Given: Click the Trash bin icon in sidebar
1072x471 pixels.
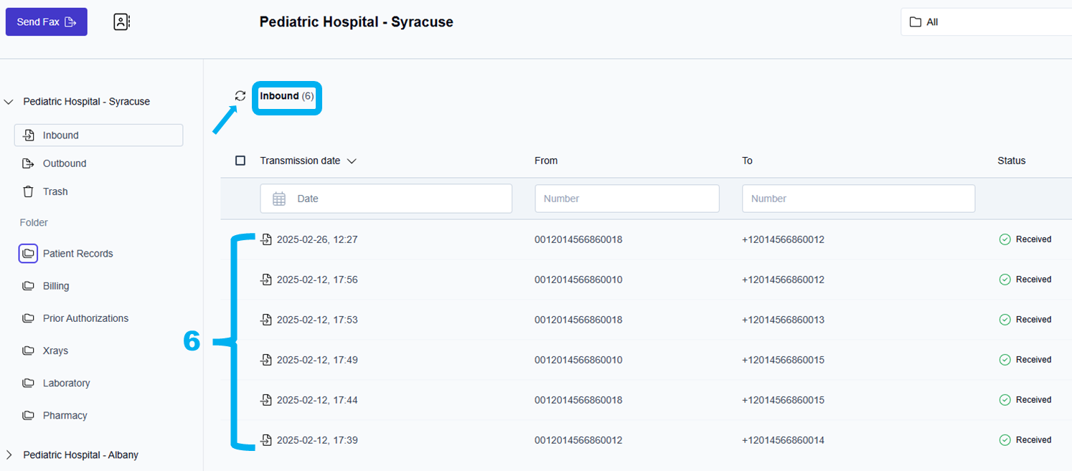Looking at the screenshot, I should (x=28, y=191).
